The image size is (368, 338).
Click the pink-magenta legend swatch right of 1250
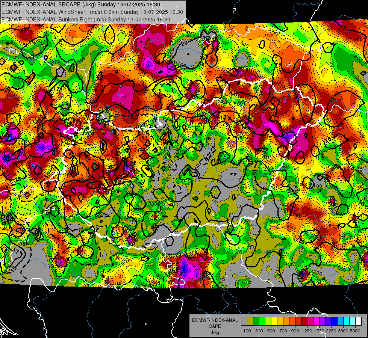point(310,321)
